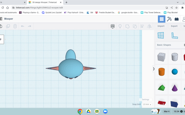The height and width of the screenshot is (115, 185).
Task: Open the Play Tower Defense bookmark
Action: [x=151, y=12]
